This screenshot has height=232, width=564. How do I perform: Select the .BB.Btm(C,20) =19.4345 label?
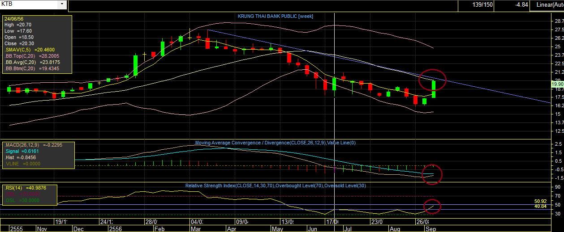pos(32,69)
